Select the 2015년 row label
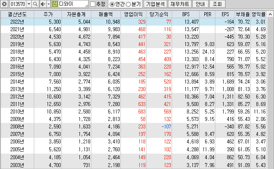The width and height of the screenshot is (274, 169). point(17,74)
